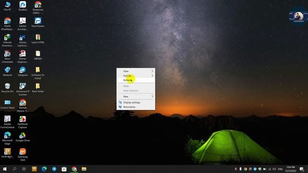Open the battery icon in system tray
Viewport: 308px width, 173px height.
coord(265,169)
